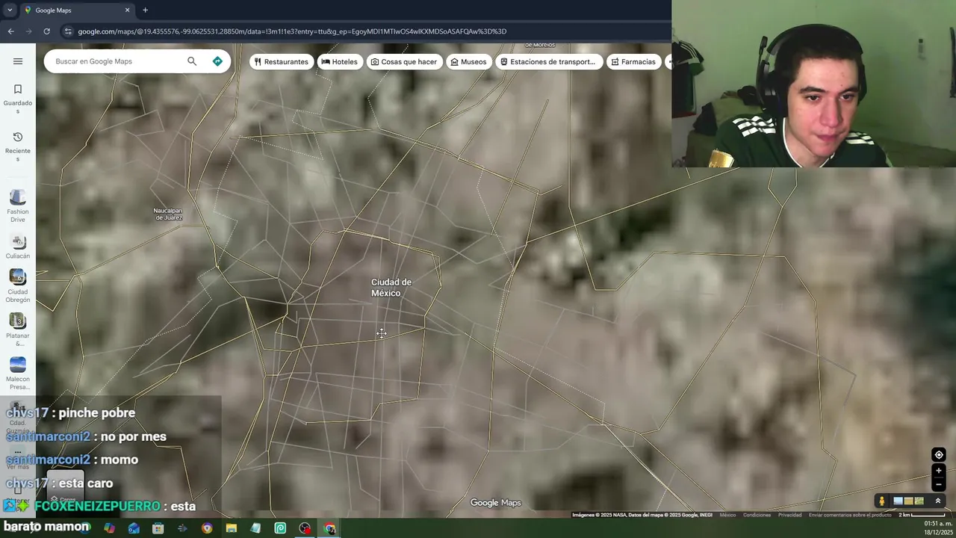Show my location on the map
Image resolution: width=956 pixels, height=538 pixels.
(x=939, y=455)
